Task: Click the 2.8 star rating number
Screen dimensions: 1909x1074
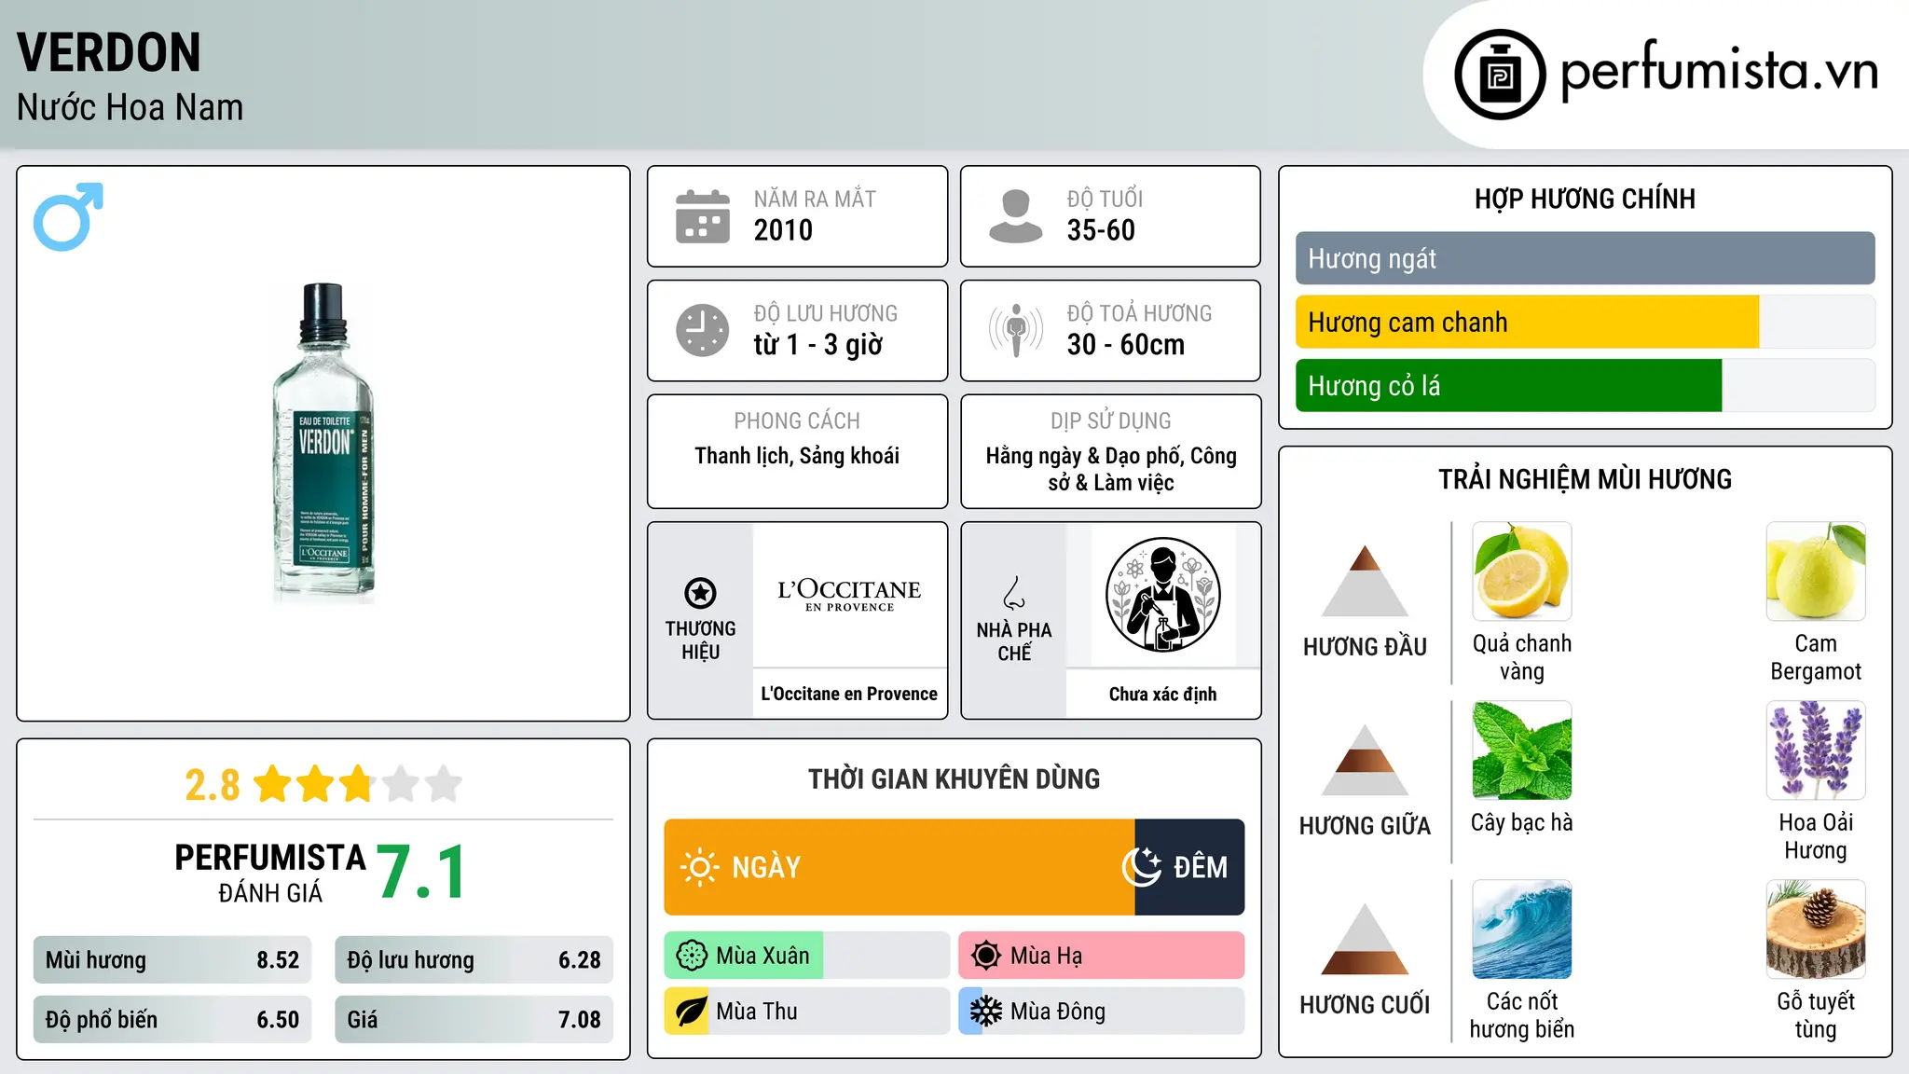Action: [213, 785]
